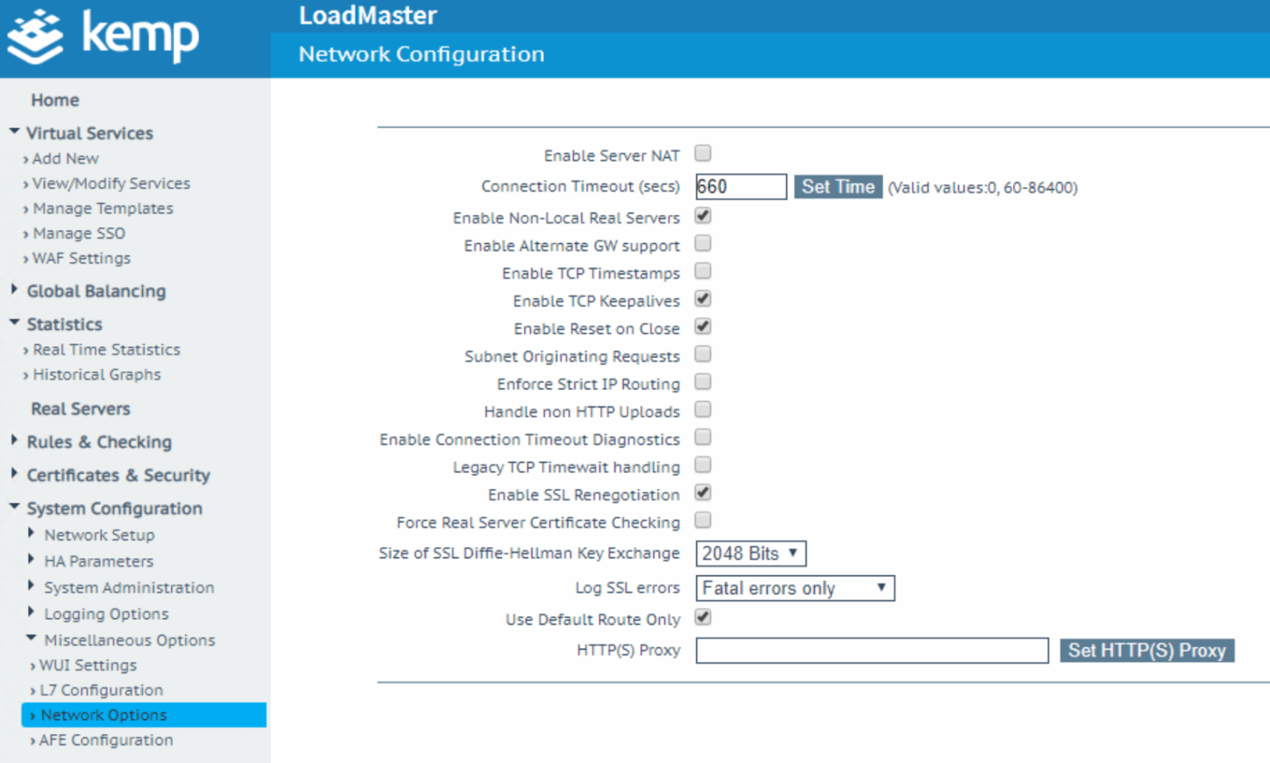
Task: Open Manage Templates
Action: (x=103, y=208)
